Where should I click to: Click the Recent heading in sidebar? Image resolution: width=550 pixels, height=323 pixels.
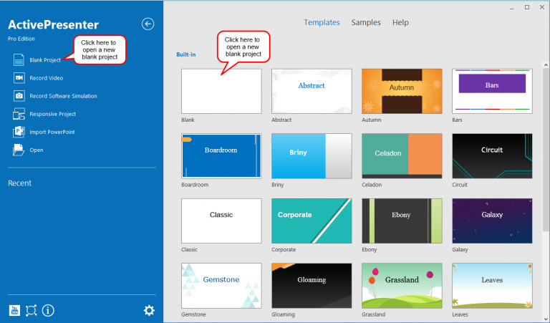click(19, 183)
